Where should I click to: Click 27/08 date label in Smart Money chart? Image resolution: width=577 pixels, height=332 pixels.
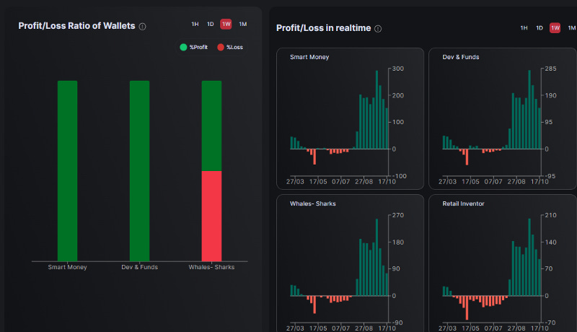[x=364, y=181]
